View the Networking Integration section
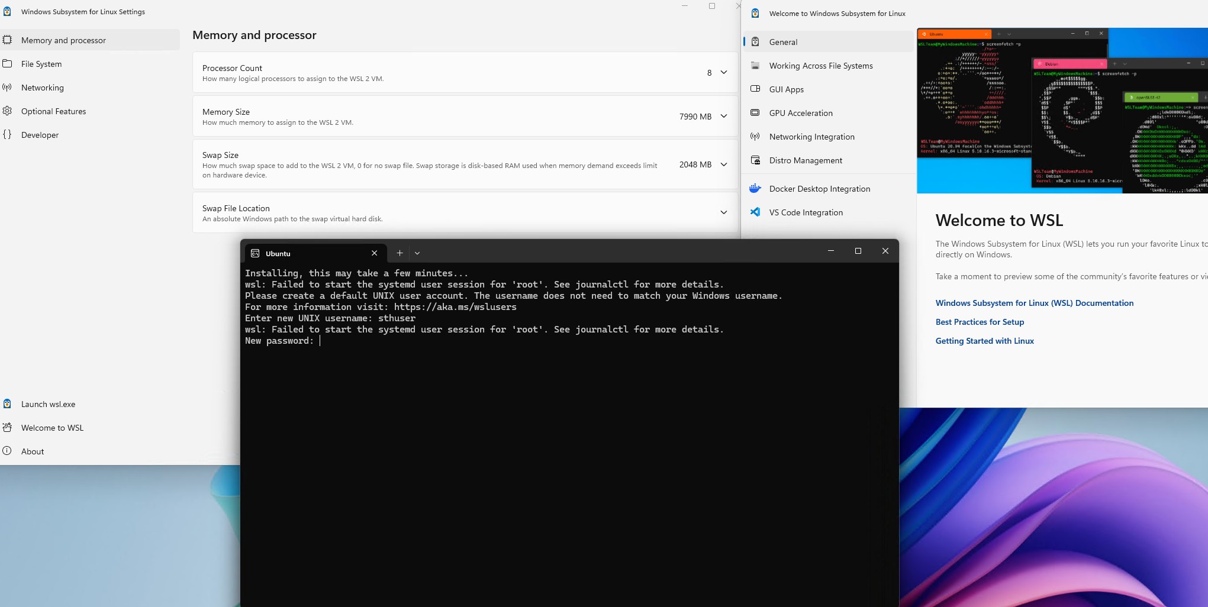Viewport: 1208px width, 607px height. point(828,137)
